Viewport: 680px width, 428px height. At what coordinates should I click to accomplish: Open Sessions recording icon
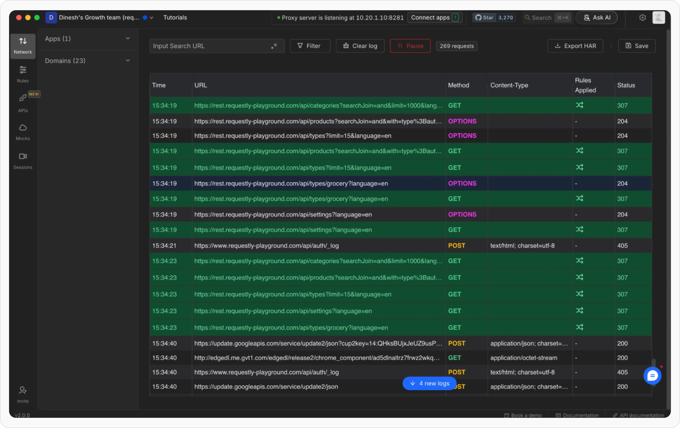(x=23, y=156)
